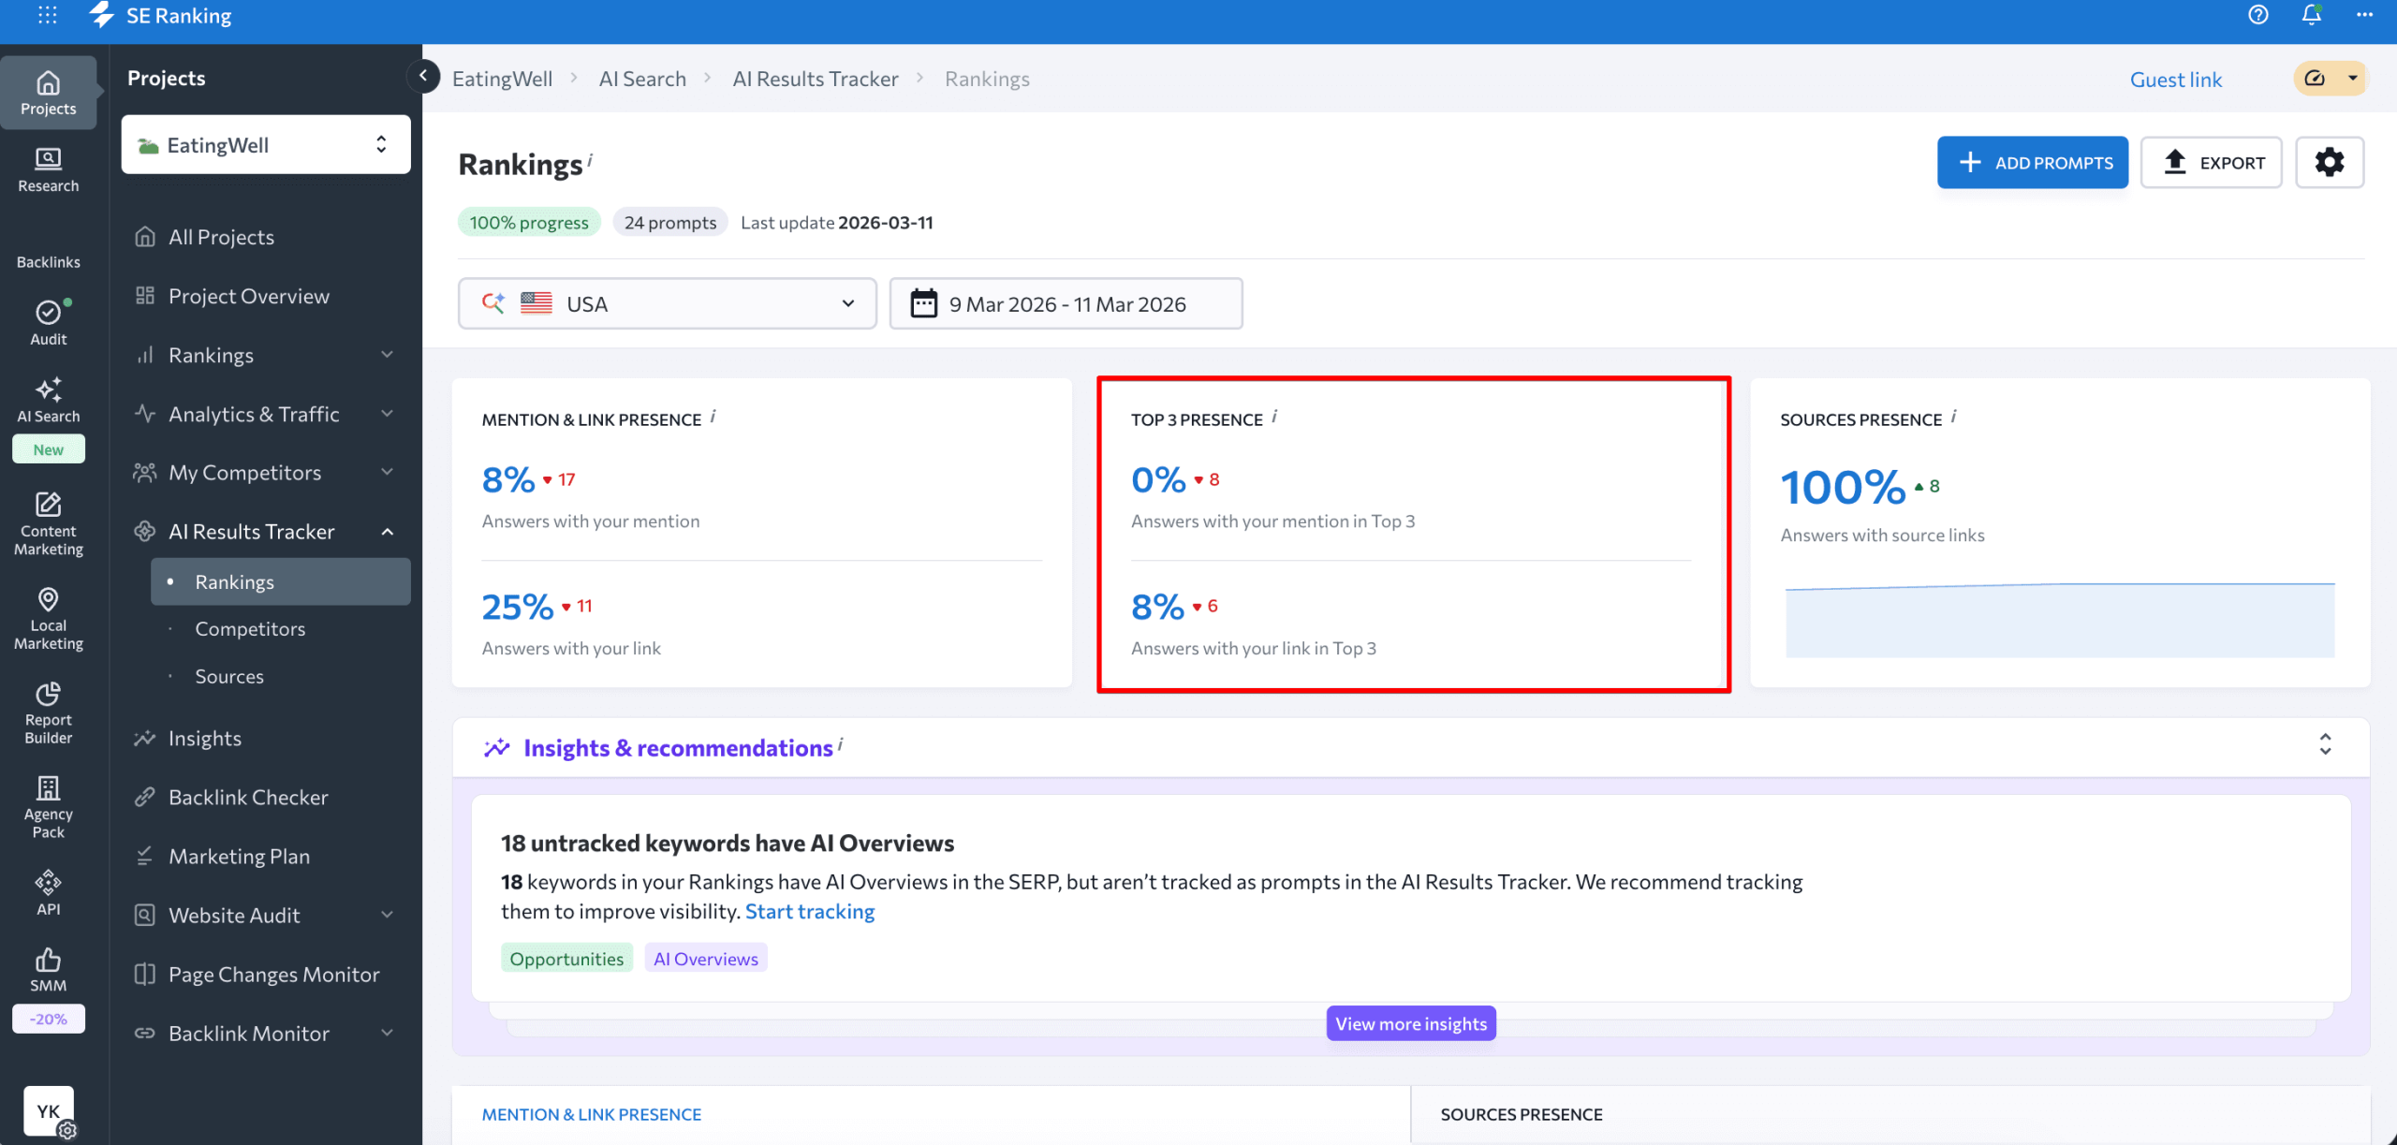This screenshot has width=2397, height=1145.
Task: Open Competitors under AI Results Tracker
Action: (250, 629)
